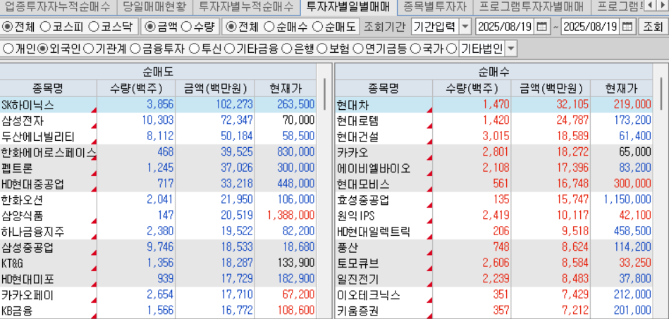Click the 순매도 table scrollbar

(325, 94)
